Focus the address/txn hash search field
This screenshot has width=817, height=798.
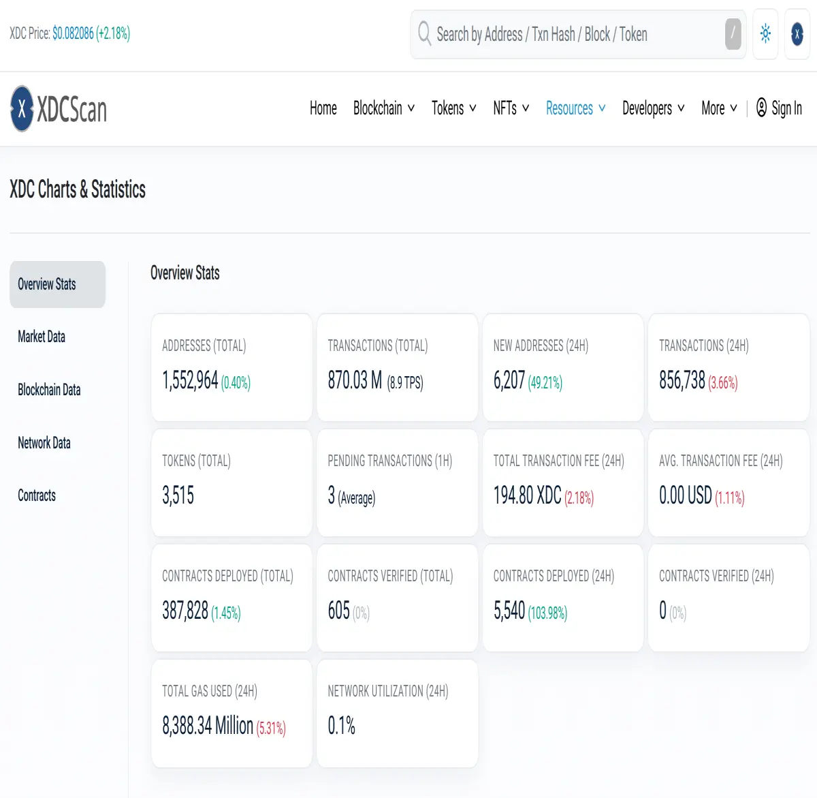[x=579, y=34]
